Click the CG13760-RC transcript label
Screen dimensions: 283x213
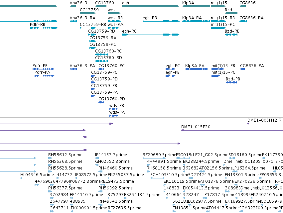click(x=108, y=51)
